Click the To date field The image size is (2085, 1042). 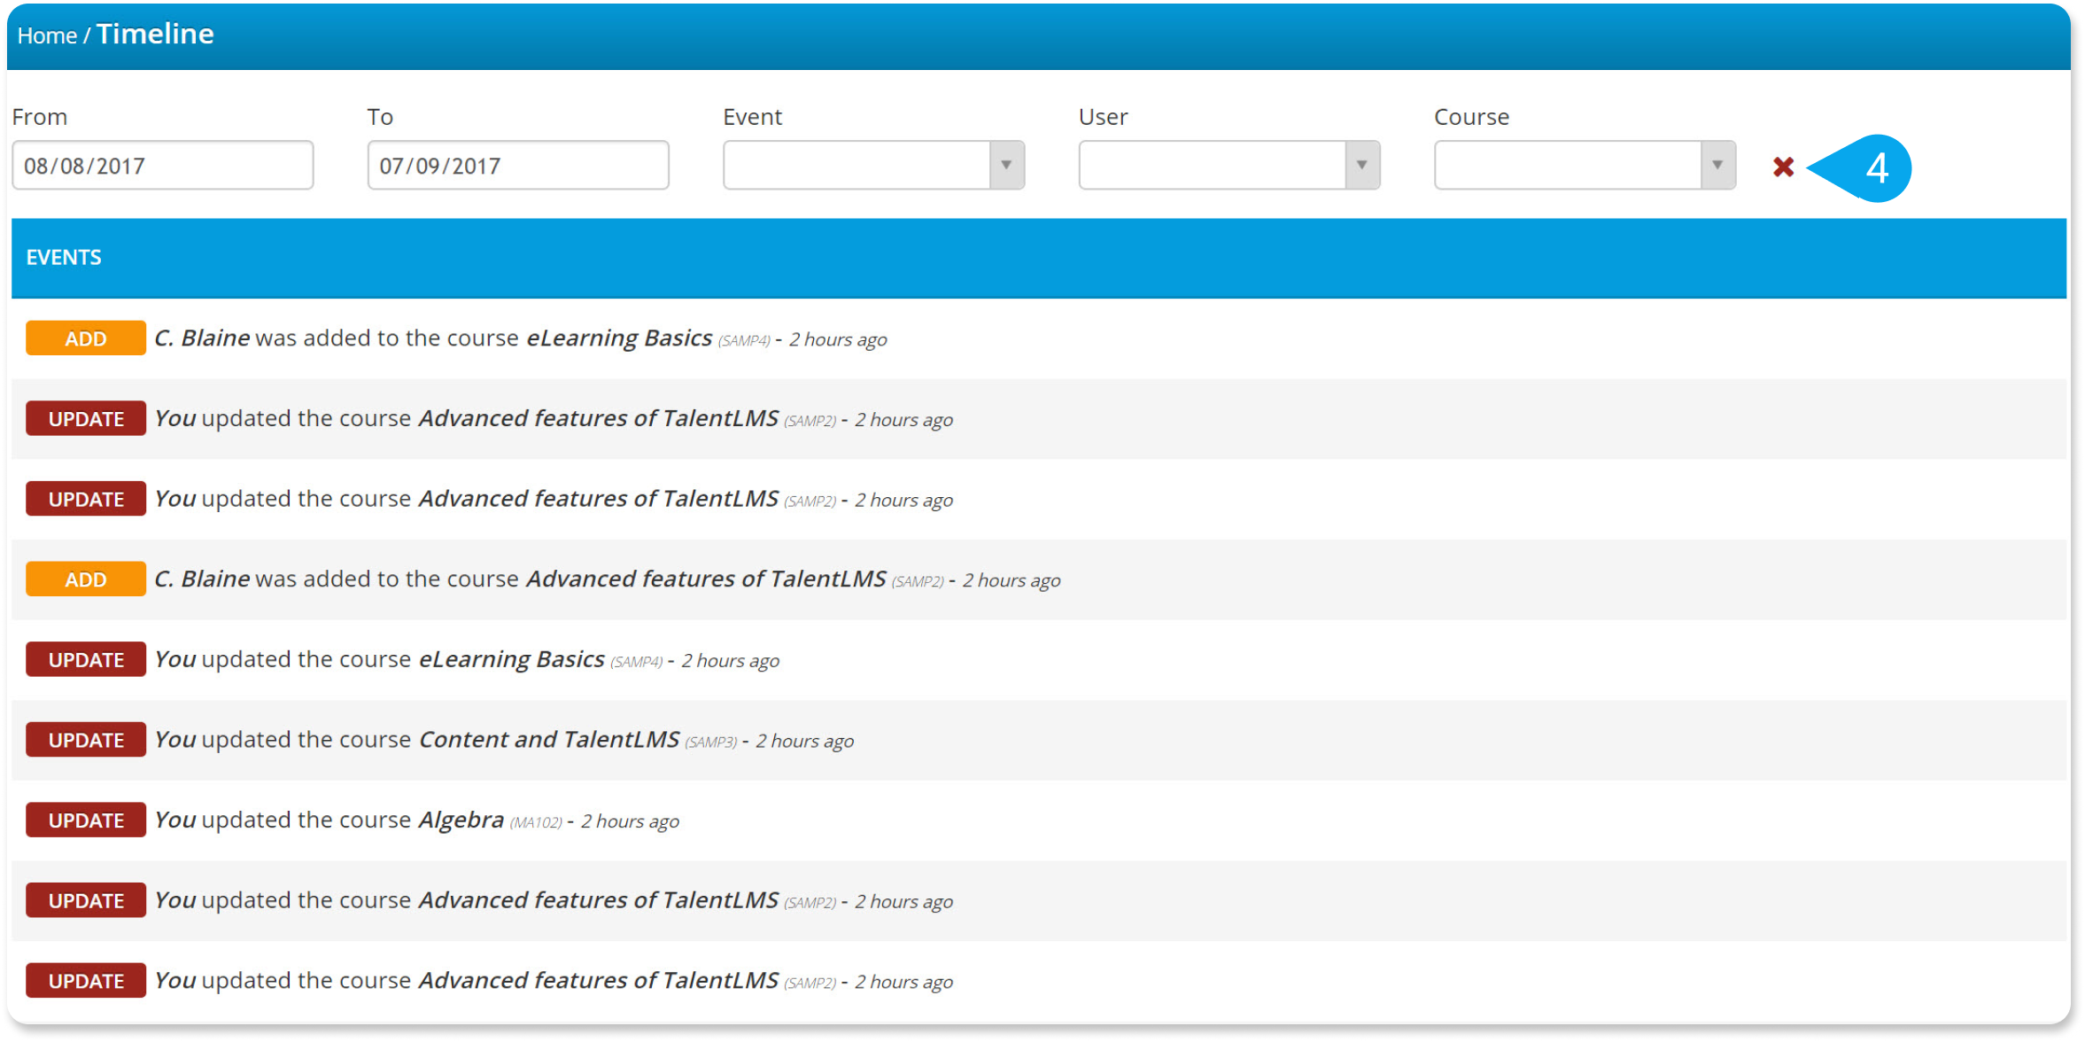518,165
